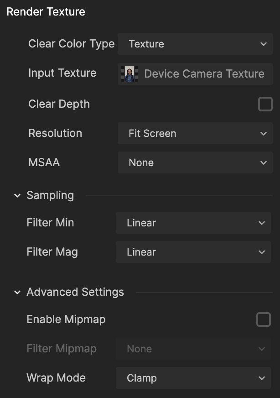Open the Filter Mag dropdown

click(193, 252)
